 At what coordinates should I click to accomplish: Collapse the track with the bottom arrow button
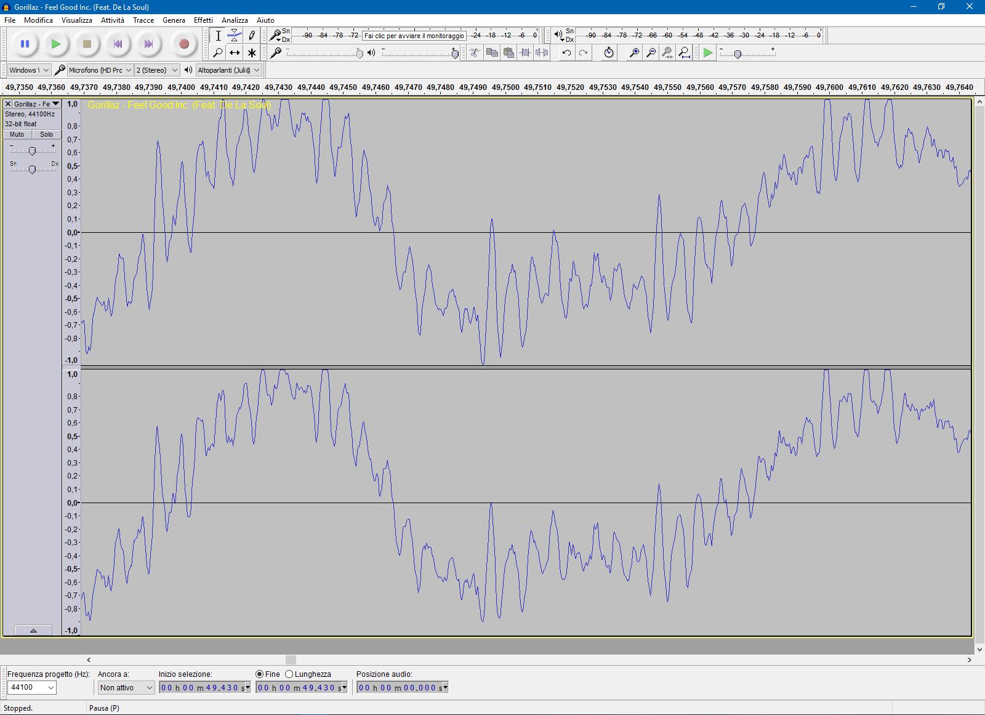33,631
